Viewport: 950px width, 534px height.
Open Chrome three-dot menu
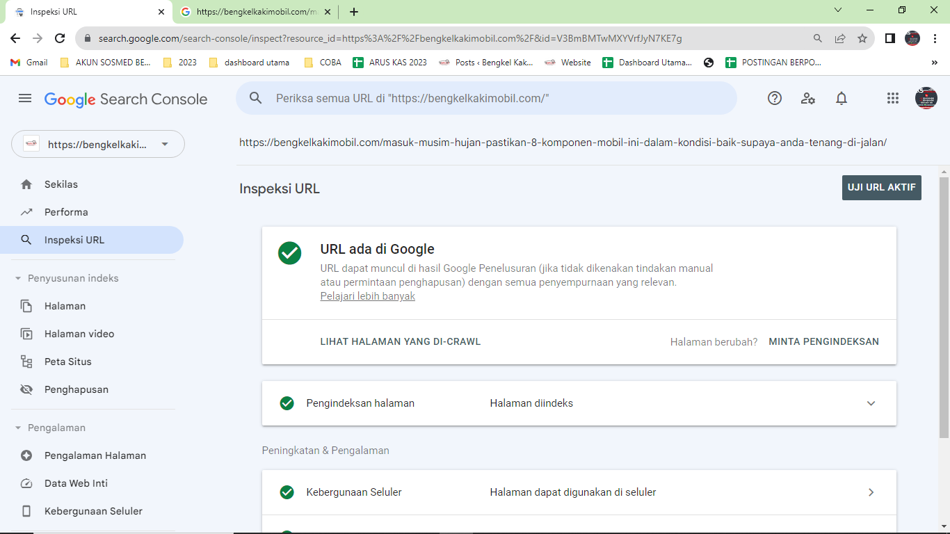coord(935,38)
